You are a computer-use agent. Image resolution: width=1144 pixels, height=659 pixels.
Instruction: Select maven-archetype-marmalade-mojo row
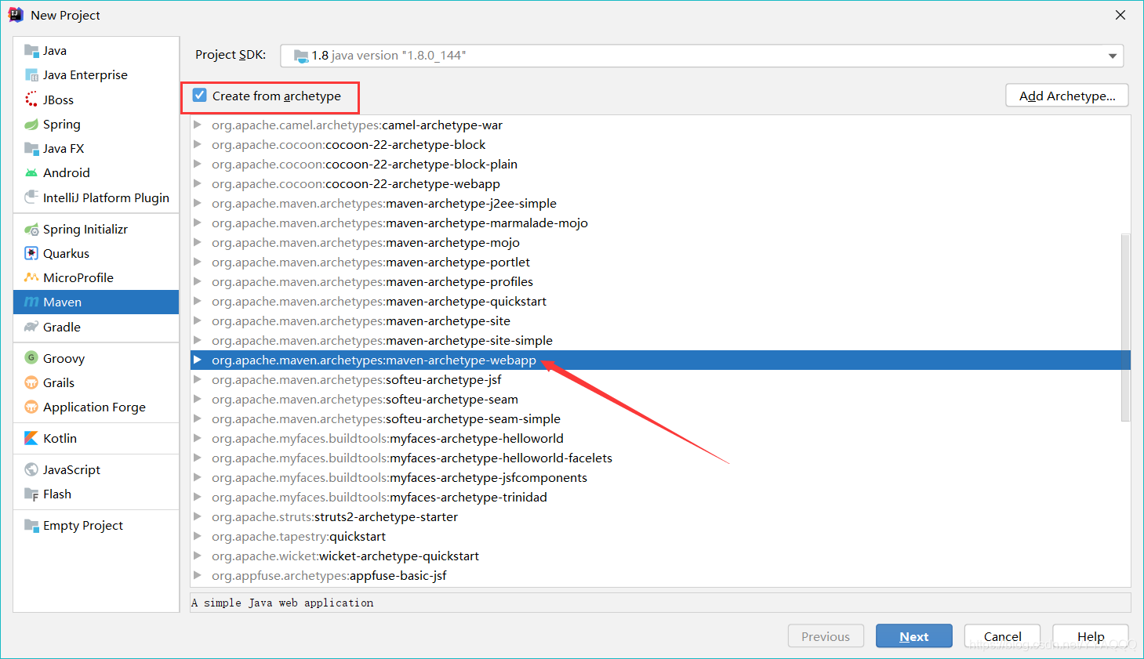coord(660,223)
